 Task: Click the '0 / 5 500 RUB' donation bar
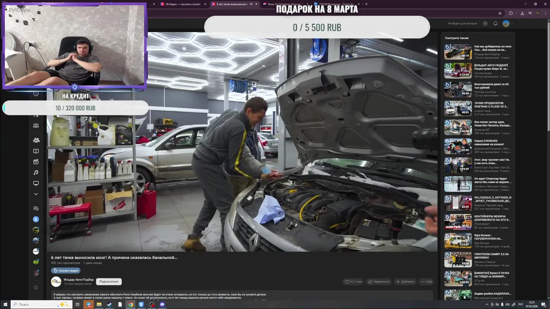tap(317, 27)
